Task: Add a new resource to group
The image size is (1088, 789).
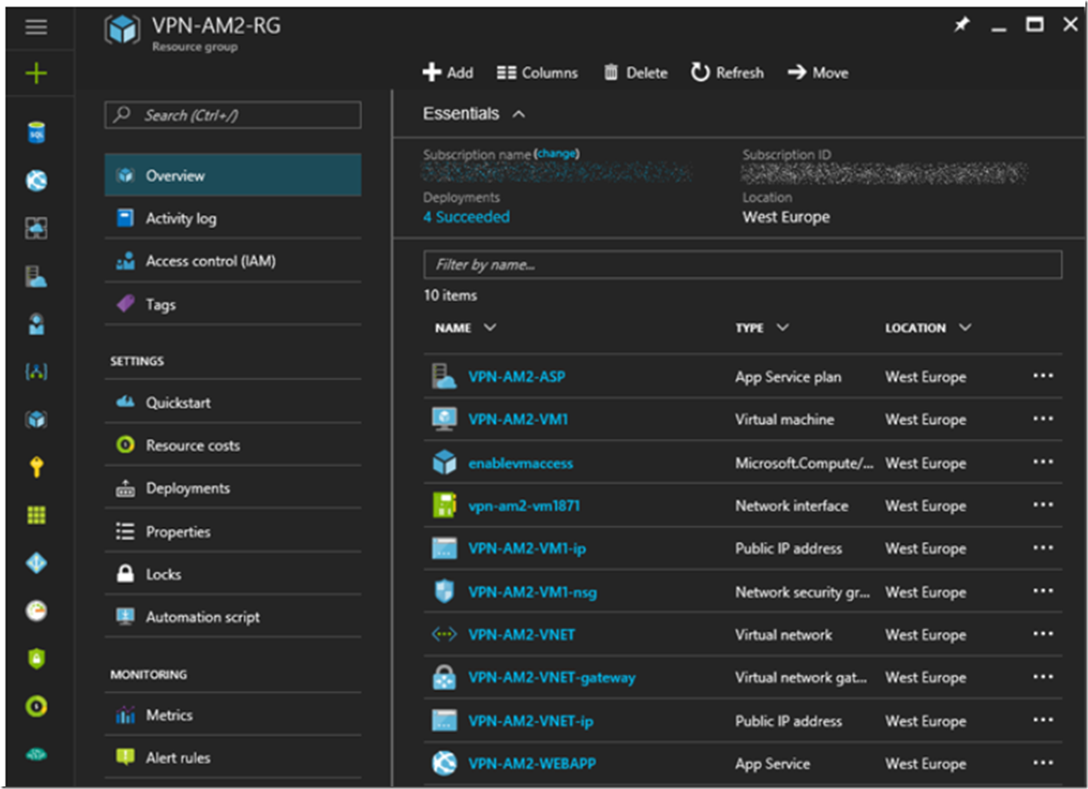Action: 448,73
